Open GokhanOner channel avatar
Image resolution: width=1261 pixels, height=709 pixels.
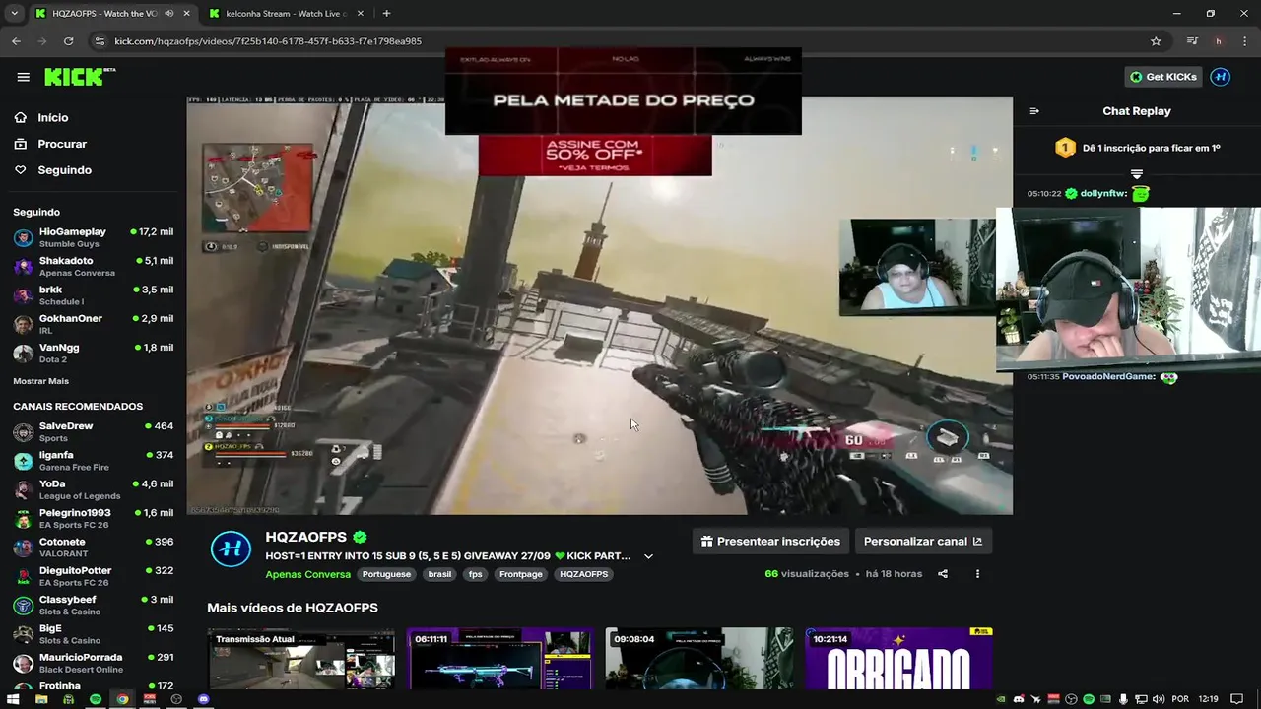(23, 324)
